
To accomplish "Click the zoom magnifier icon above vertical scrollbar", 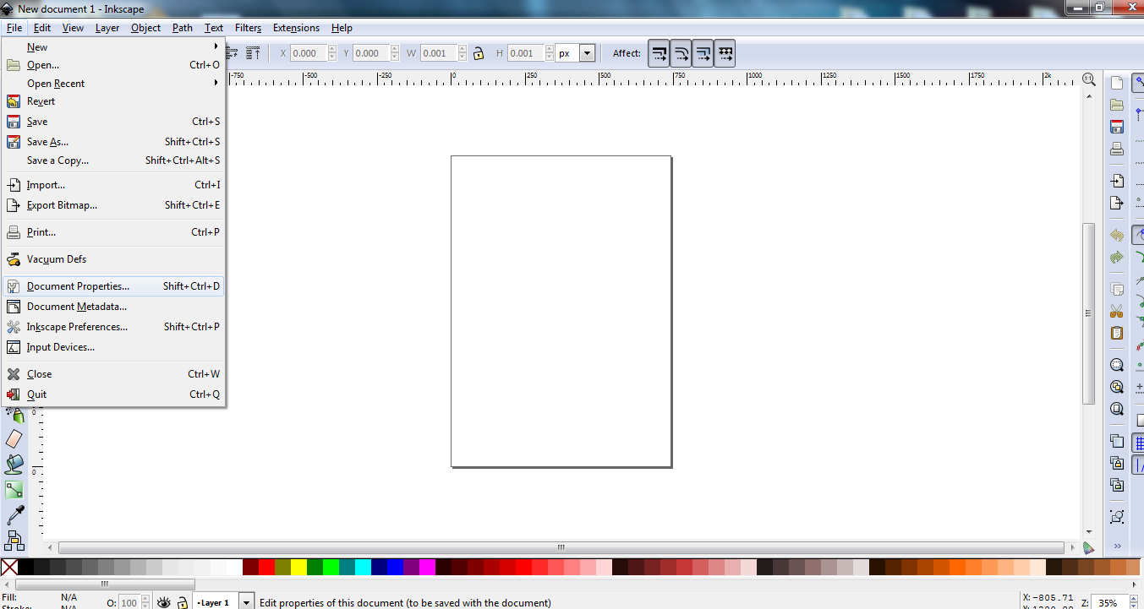I will pos(1089,79).
